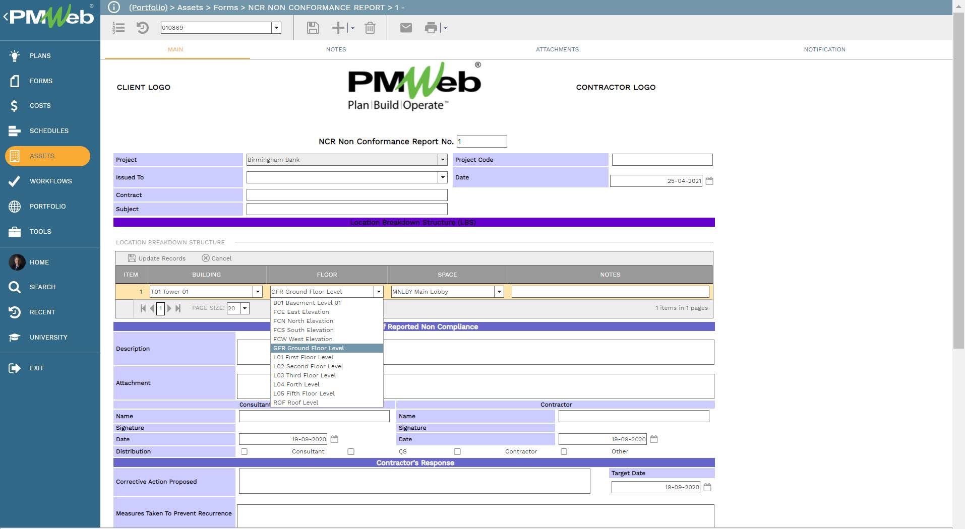
Task: Go to first page in LBS grid
Action: pyautogui.click(x=143, y=308)
